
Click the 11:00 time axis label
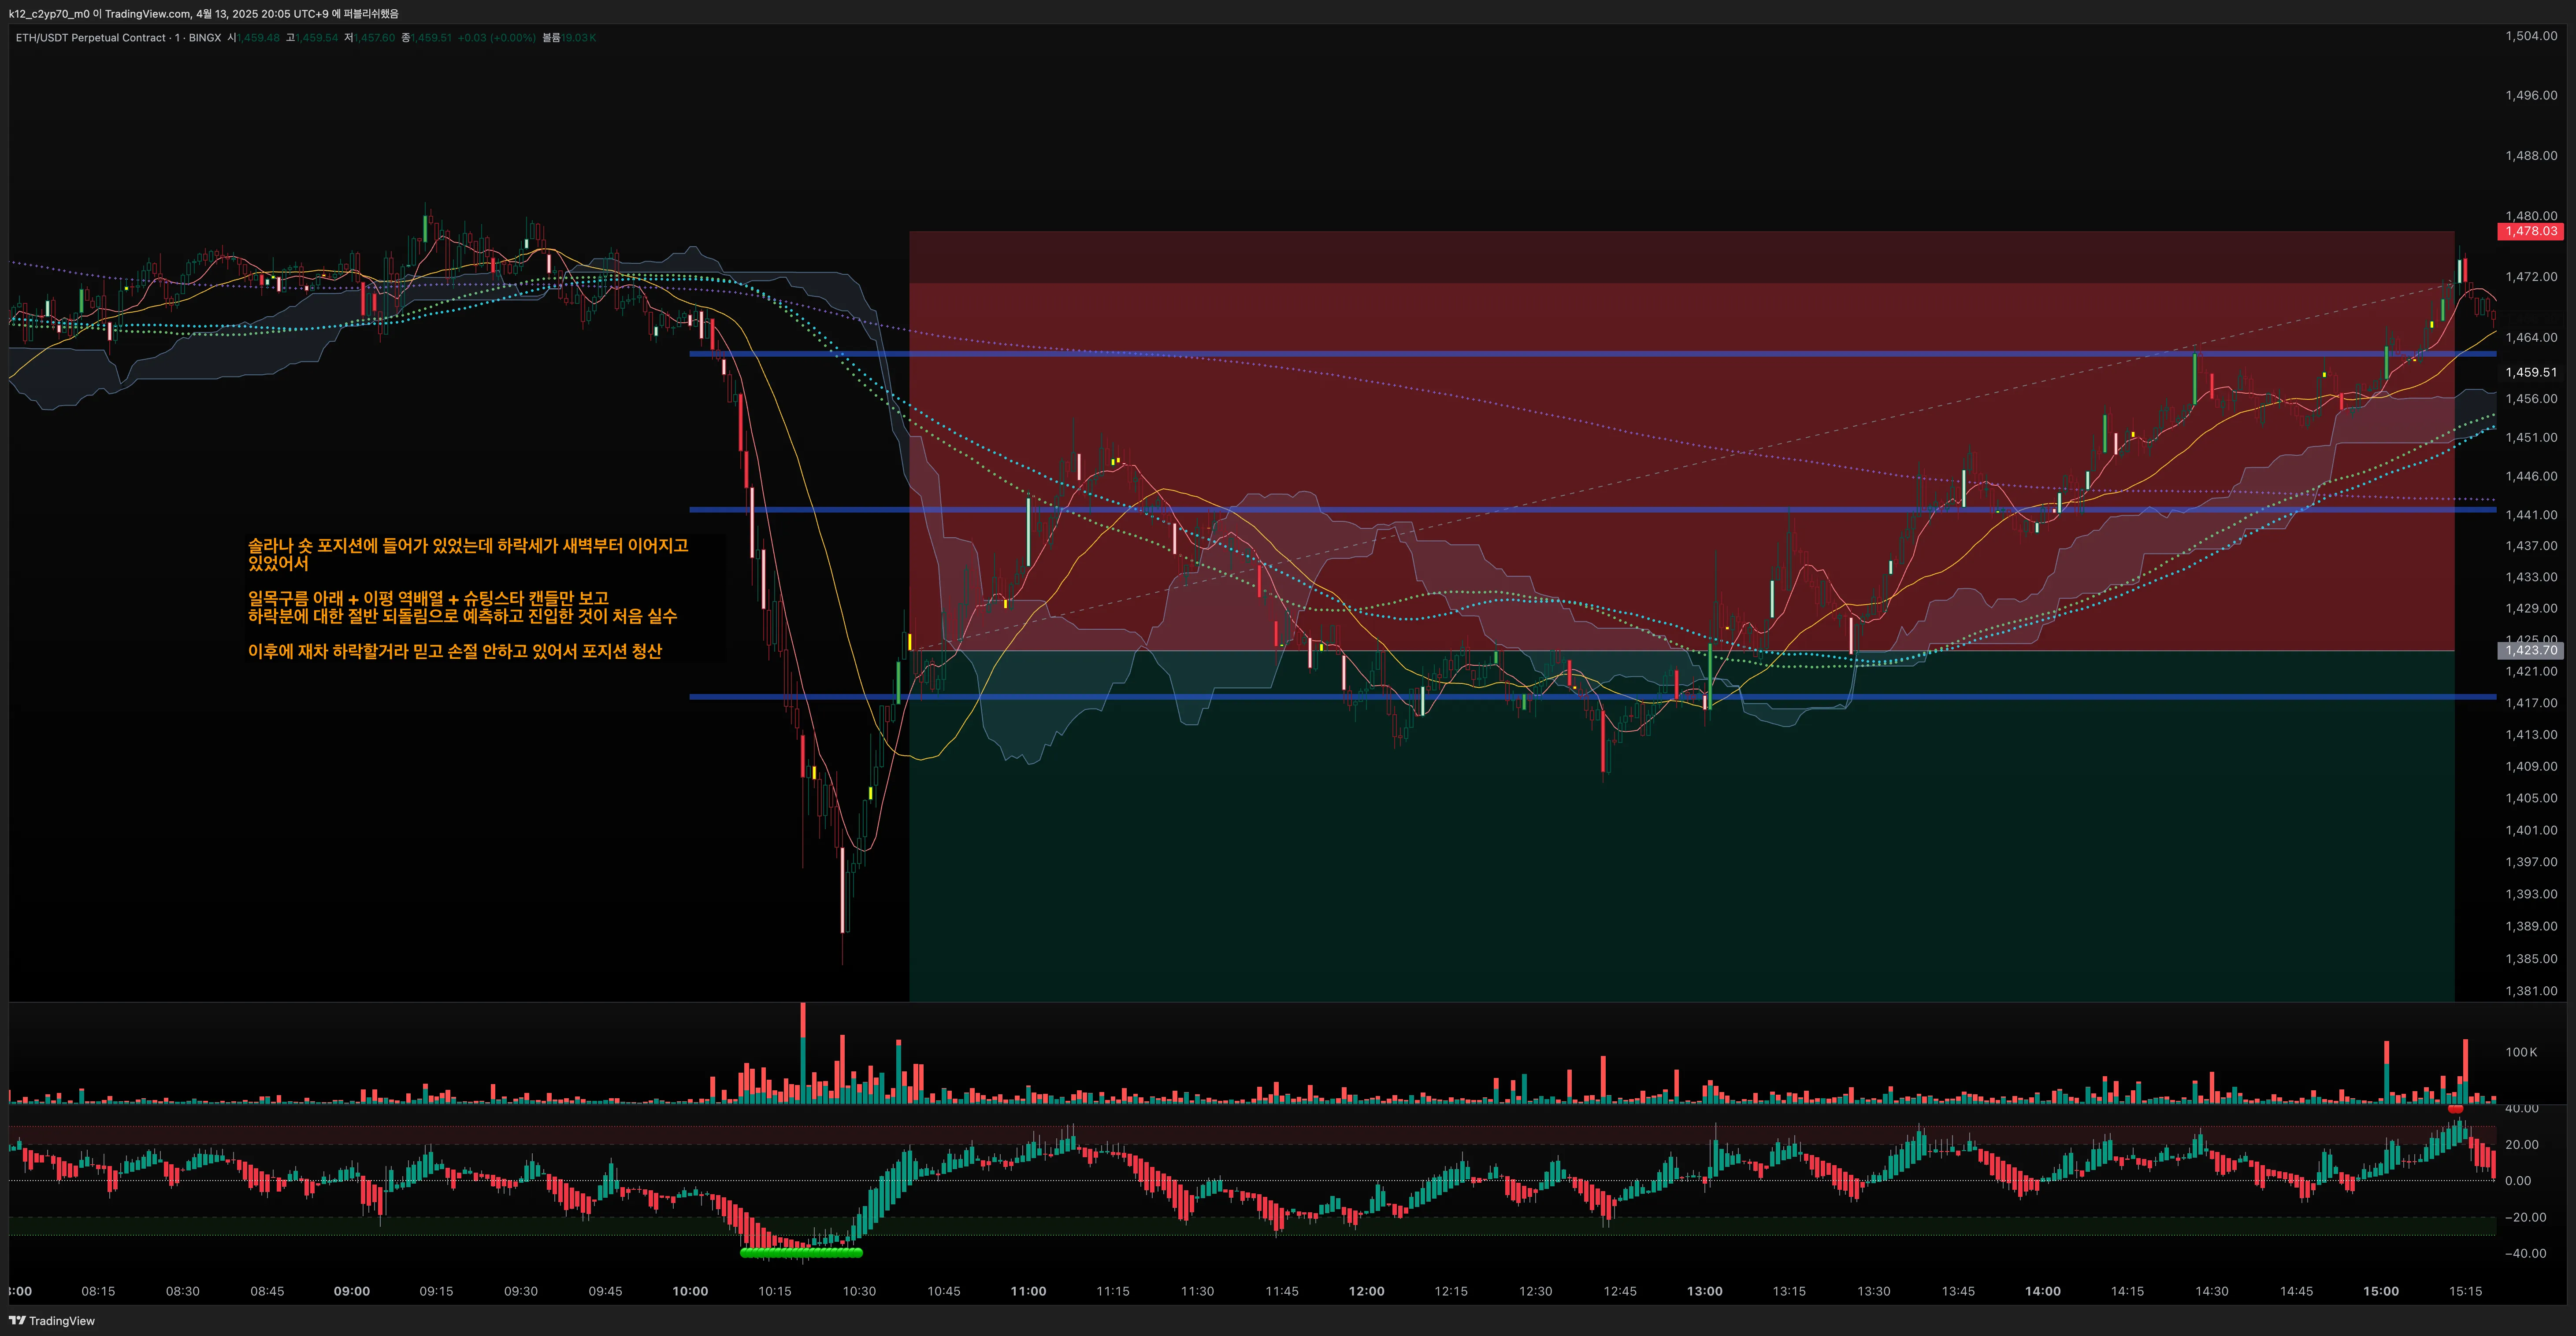[x=1028, y=1291]
